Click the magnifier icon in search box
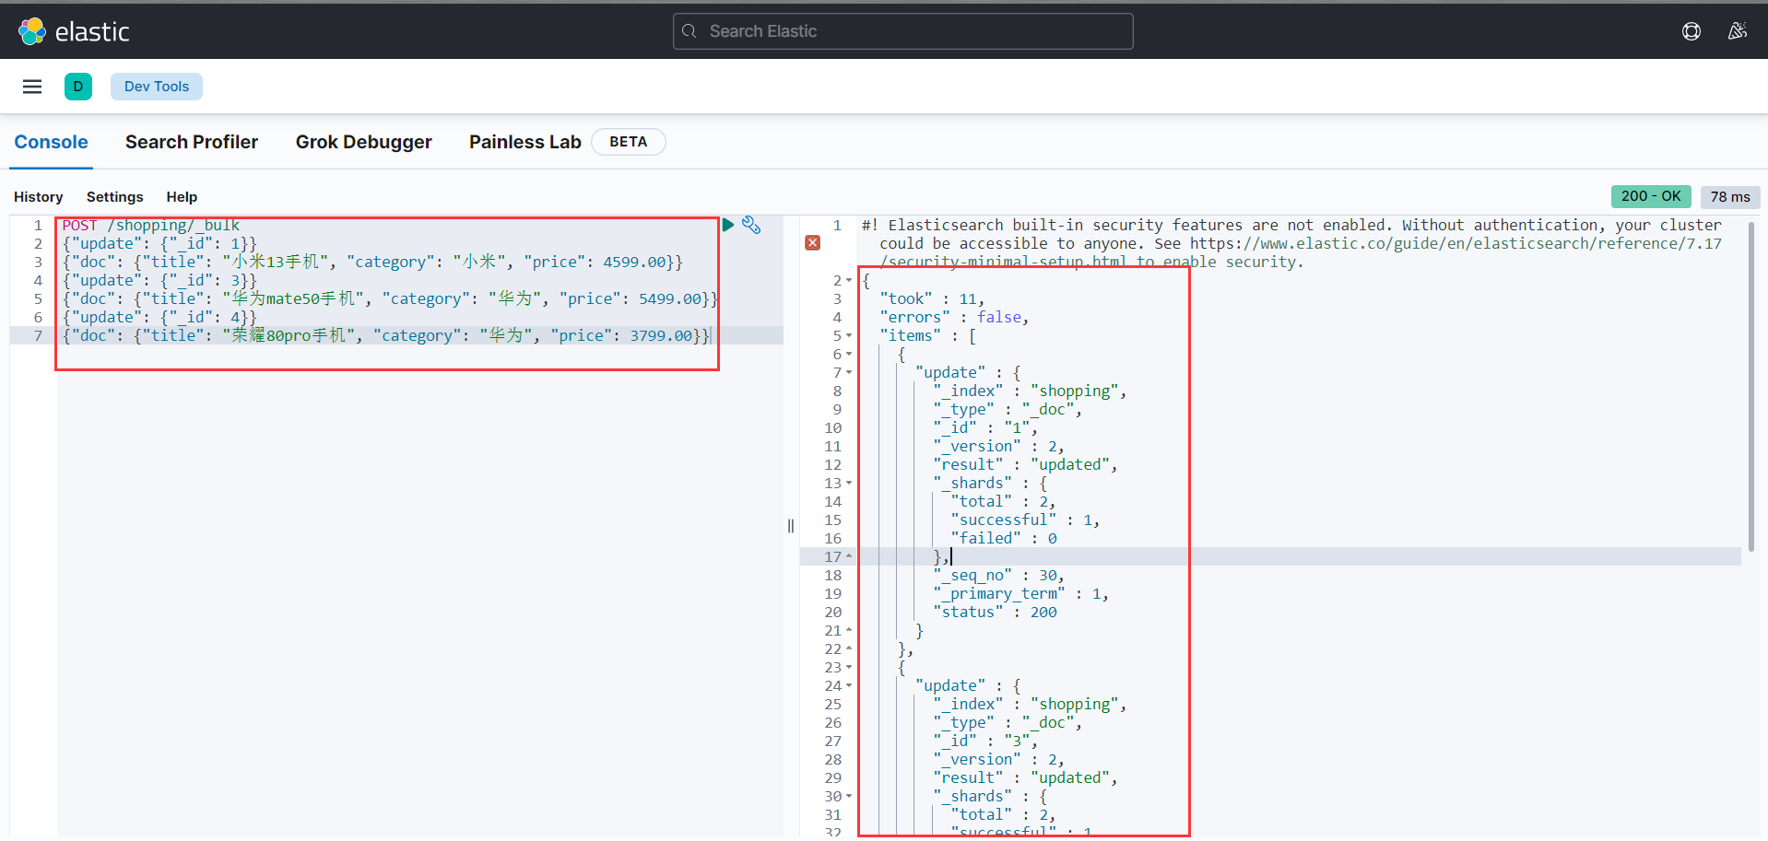 (690, 31)
